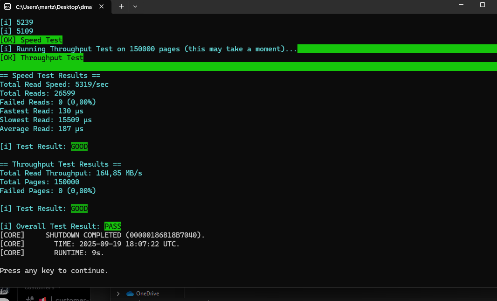Click 'RUNTIME: 9s.' line
497x301 pixels.
pos(52,253)
